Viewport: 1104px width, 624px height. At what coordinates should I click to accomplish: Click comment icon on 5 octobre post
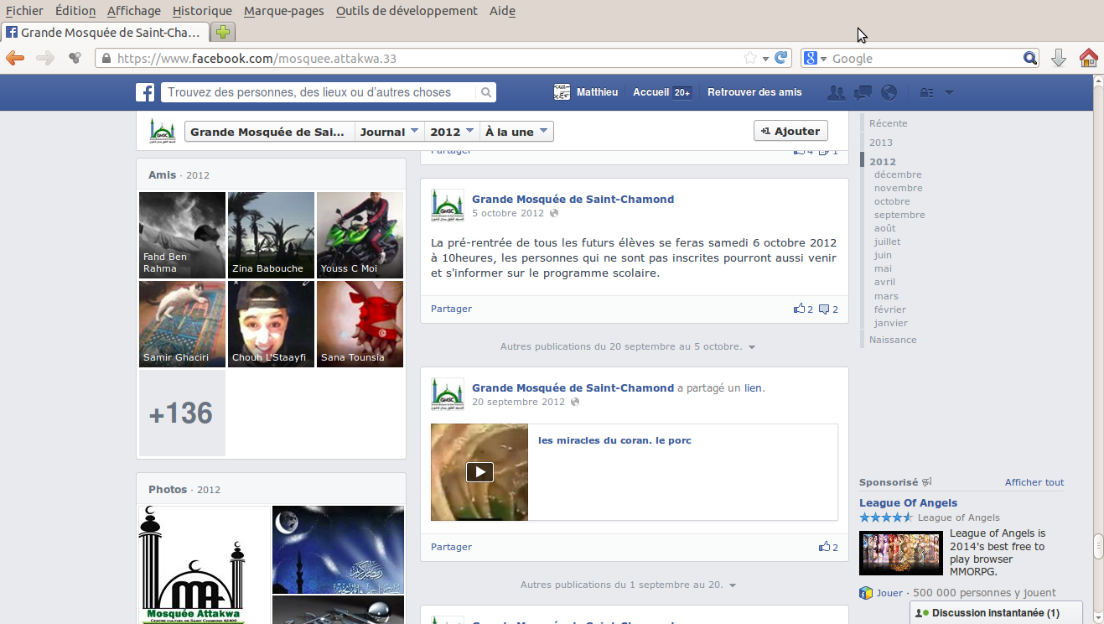pos(824,309)
